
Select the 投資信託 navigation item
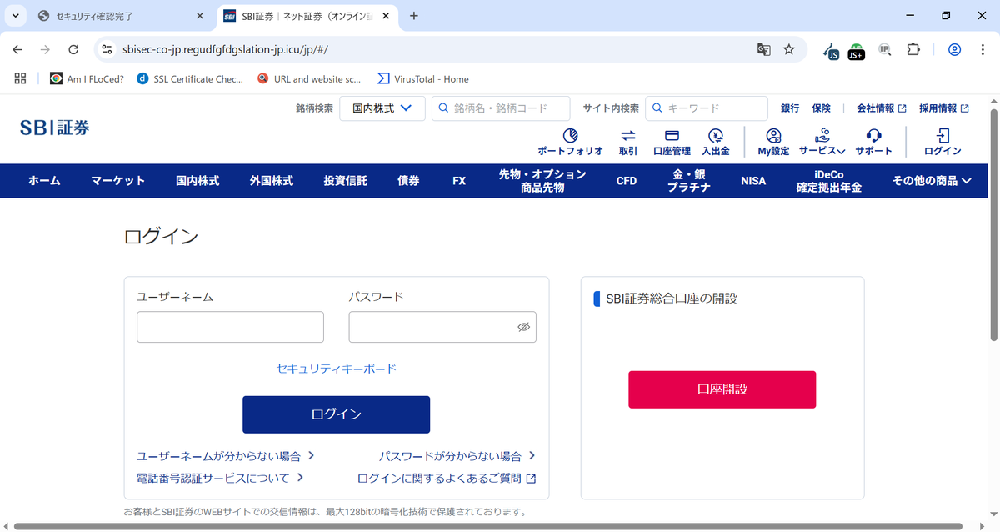[x=346, y=180]
